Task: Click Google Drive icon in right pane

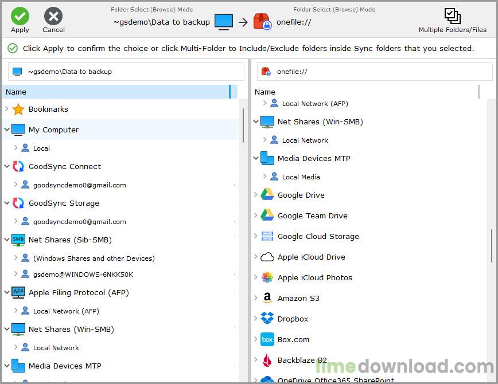Action: pos(267,194)
